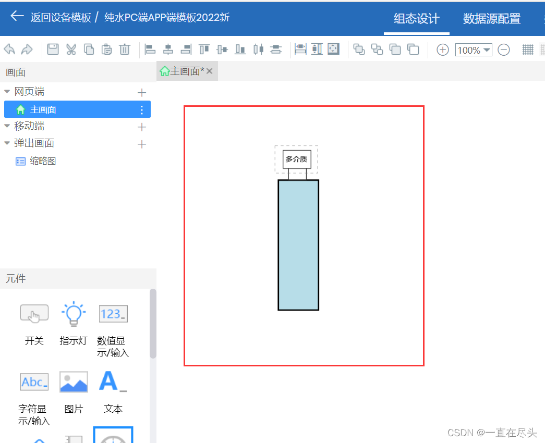
Task: Cut selection with scissors icon
Action: tap(71, 50)
